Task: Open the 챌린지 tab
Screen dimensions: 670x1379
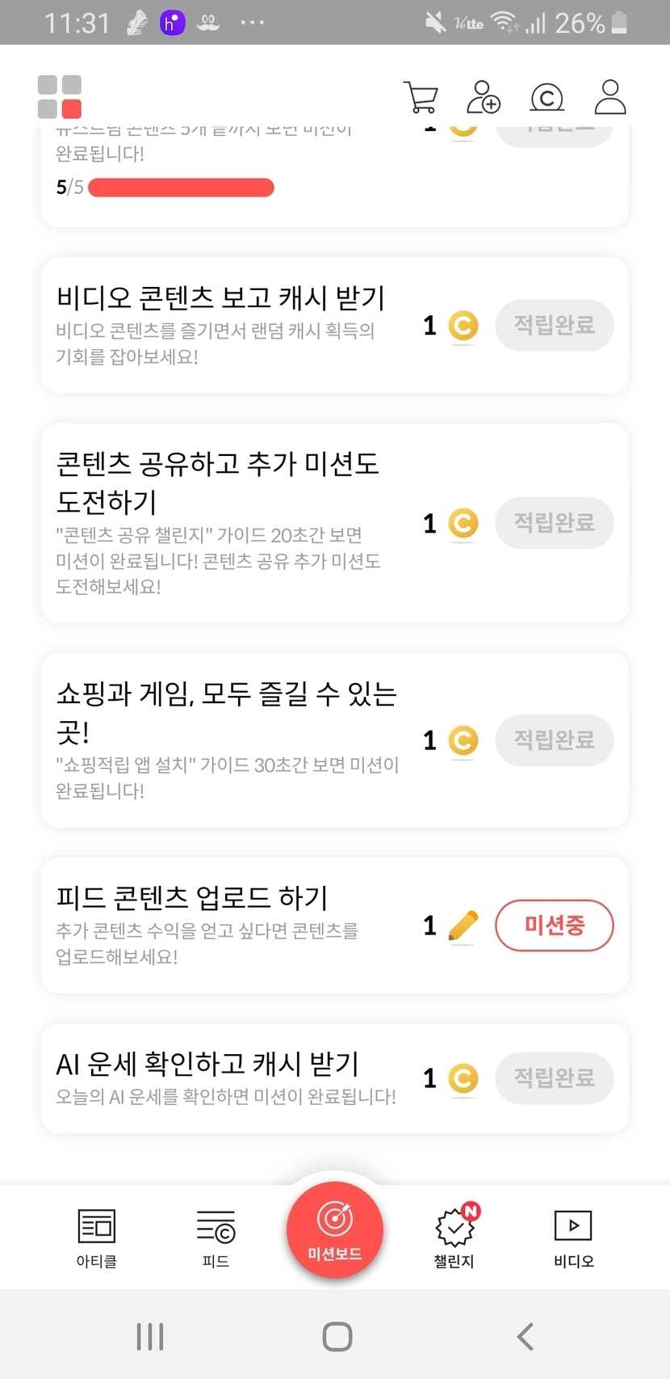Action: click(454, 1238)
